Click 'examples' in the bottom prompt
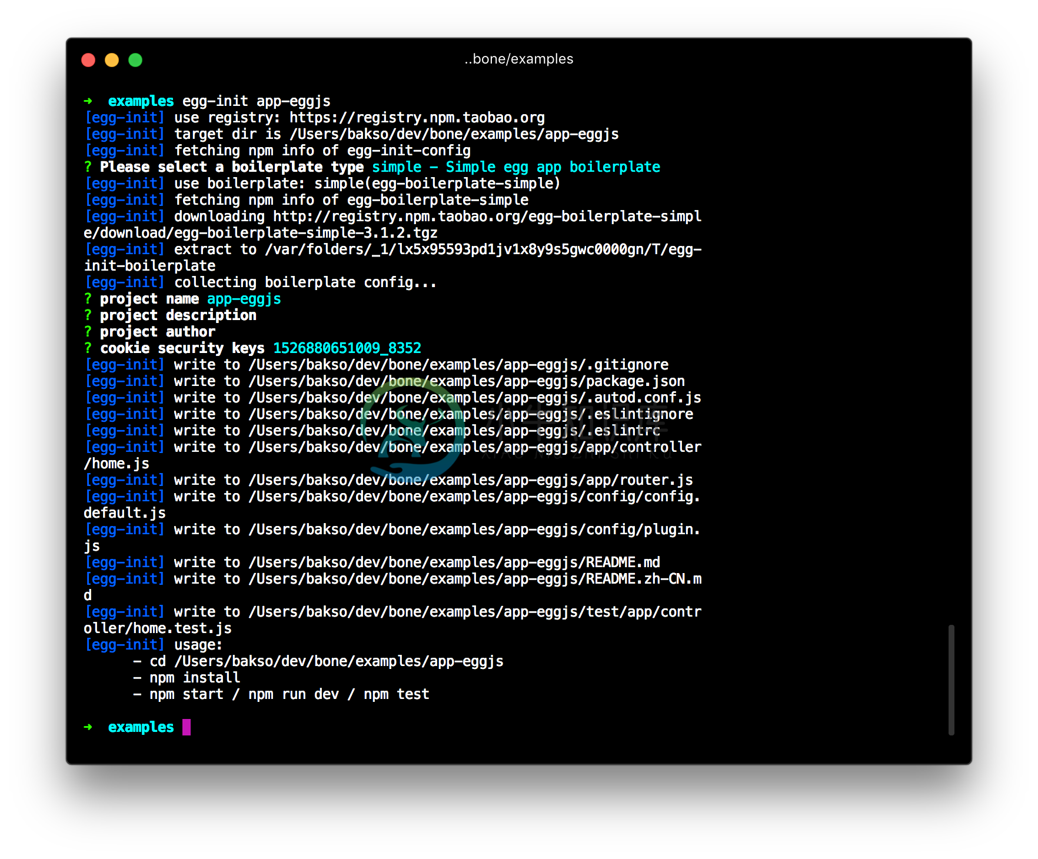 [141, 727]
